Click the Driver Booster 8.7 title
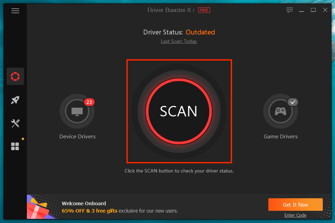This screenshot has height=223, width=335. (171, 10)
